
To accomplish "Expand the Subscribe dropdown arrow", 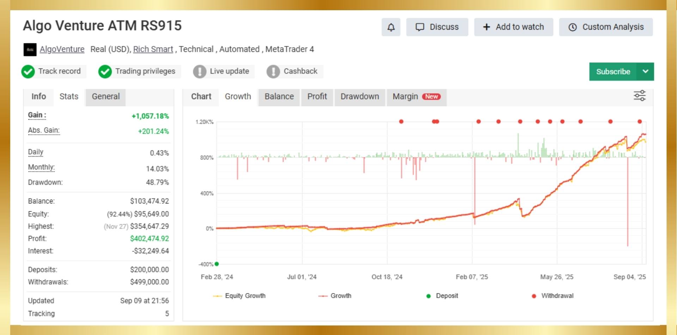I will [x=645, y=72].
